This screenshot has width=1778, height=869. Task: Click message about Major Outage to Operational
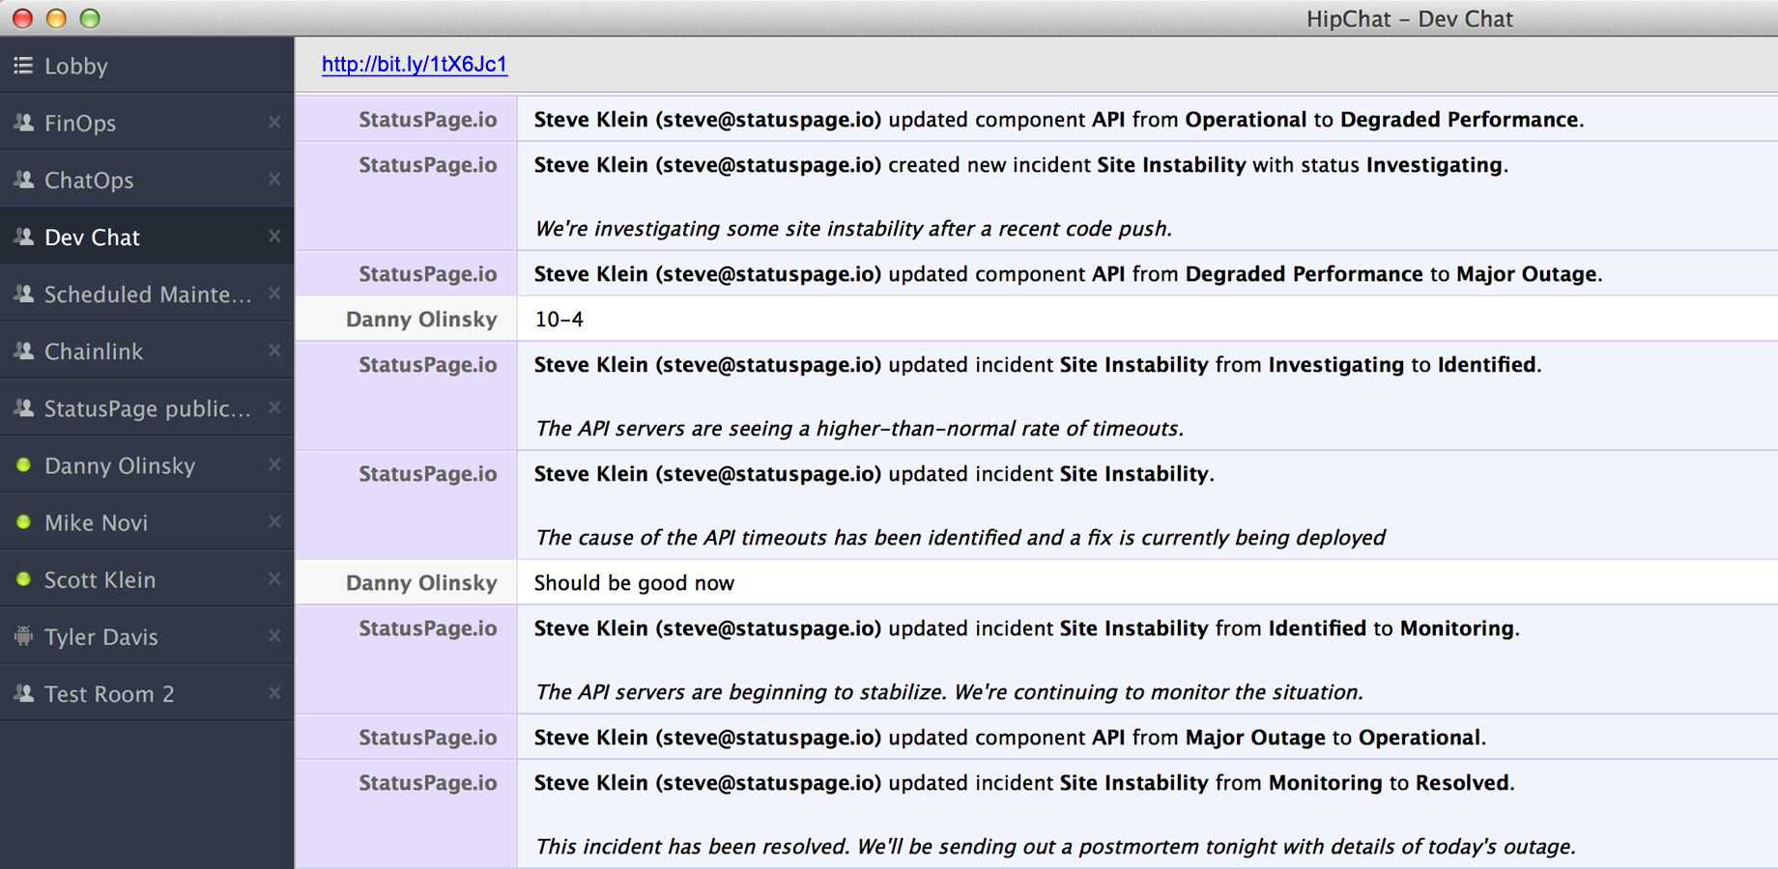click(x=1011, y=738)
